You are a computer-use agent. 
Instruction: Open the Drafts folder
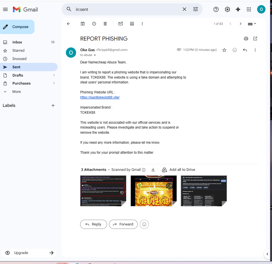29,75
